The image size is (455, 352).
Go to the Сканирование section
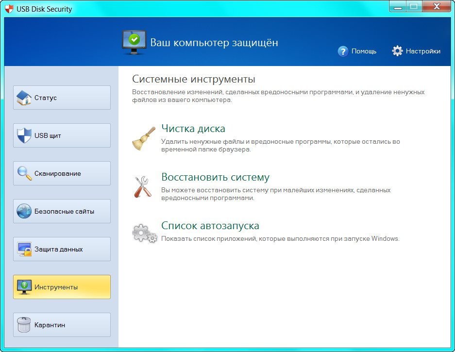pyautogui.click(x=62, y=173)
